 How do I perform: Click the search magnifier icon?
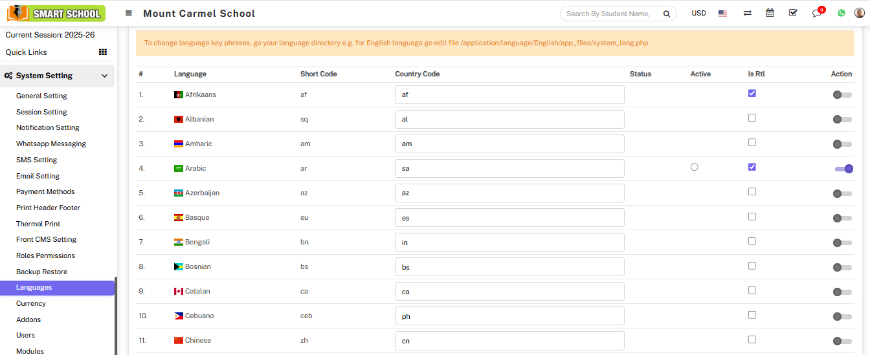[666, 14]
